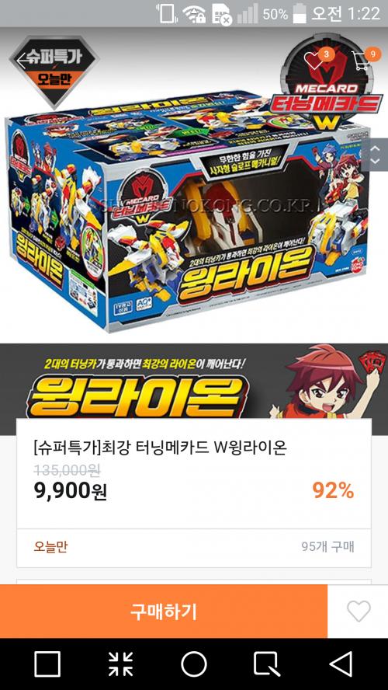Tap the back arrow icon

click(x=22, y=60)
